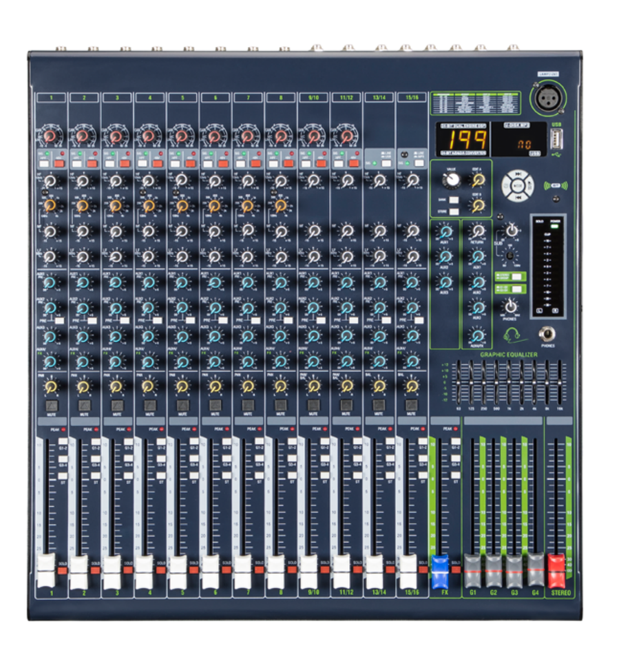This screenshot has height=661, width=621.
Task: Click the white VALUE knob
Action: click(x=451, y=180)
